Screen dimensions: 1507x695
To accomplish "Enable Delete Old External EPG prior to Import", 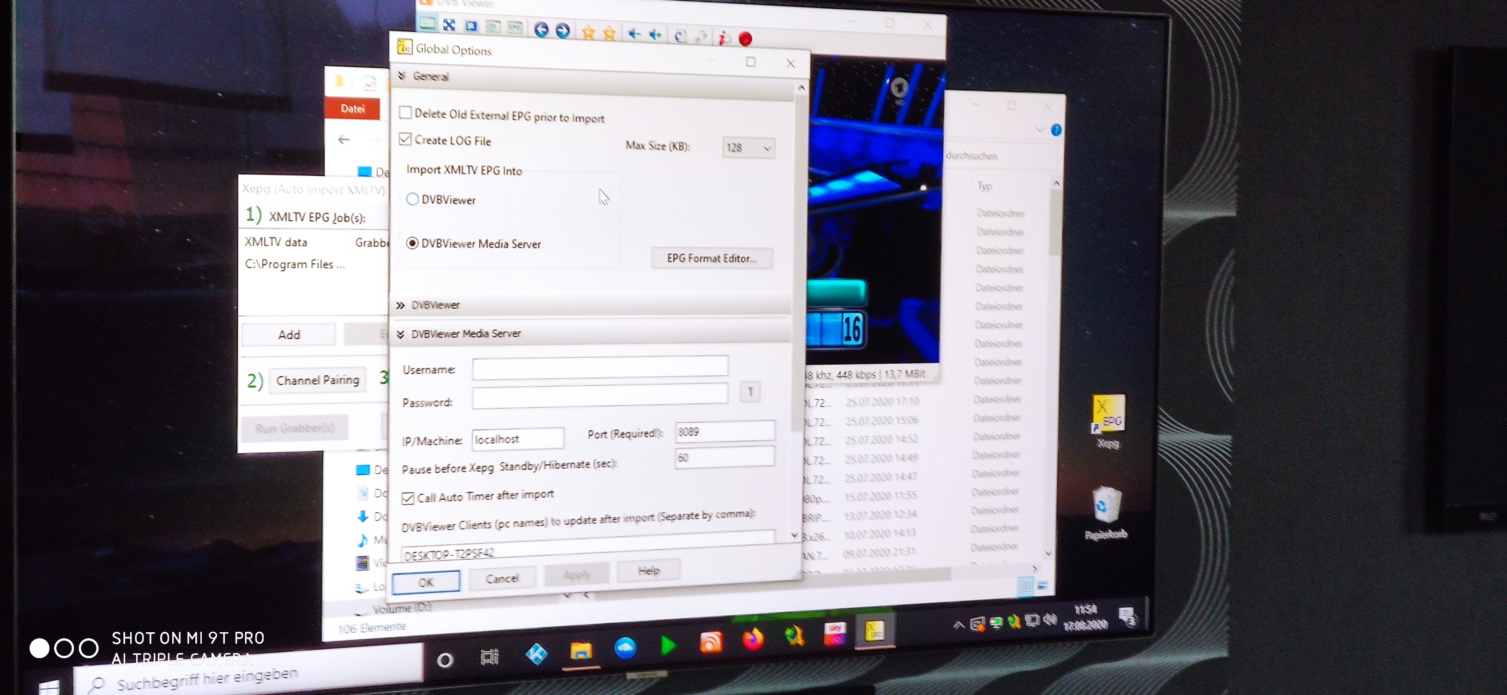I will point(405,112).
